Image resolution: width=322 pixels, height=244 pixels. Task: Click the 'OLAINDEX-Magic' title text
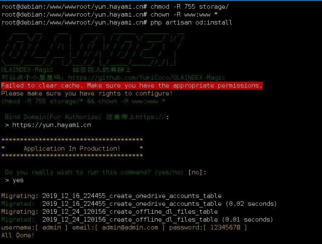coord(27,70)
